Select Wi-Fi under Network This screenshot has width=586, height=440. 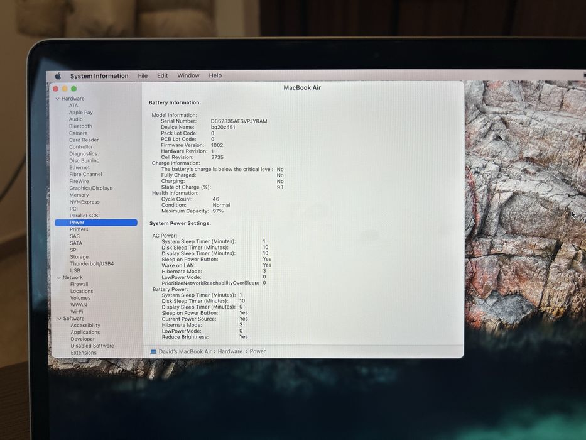(x=77, y=312)
